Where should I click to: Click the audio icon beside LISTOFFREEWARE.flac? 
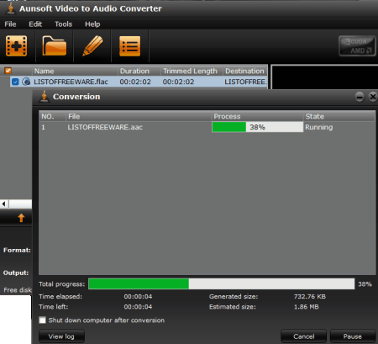pos(26,82)
